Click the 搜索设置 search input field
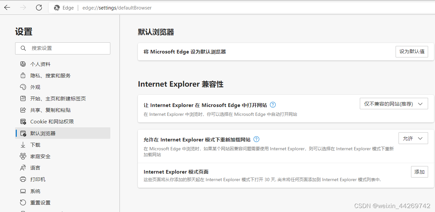The image size is (435, 212). coord(62,48)
